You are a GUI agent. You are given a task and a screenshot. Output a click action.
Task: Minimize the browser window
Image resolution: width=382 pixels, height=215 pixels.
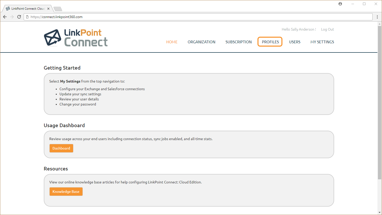353,4
